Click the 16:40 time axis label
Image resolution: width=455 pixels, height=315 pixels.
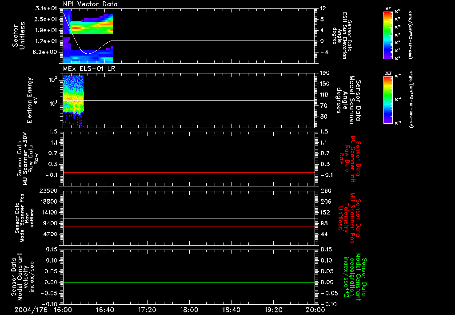point(105,310)
